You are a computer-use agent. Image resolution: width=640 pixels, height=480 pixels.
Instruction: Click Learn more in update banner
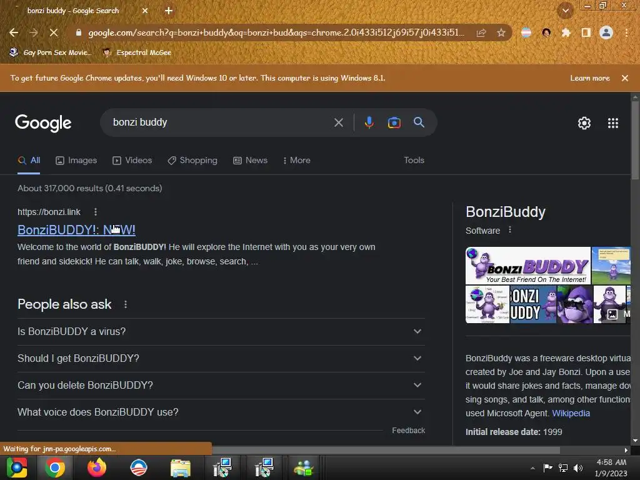tap(590, 78)
